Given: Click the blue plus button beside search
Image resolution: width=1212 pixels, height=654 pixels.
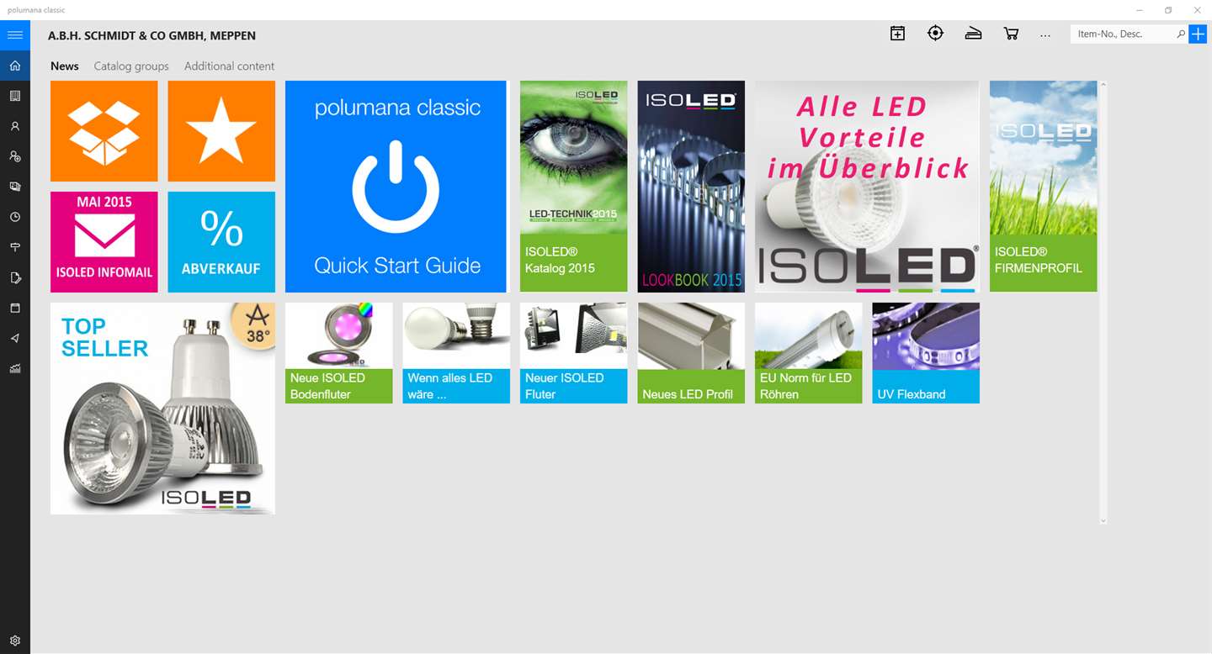Looking at the screenshot, I should [x=1197, y=34].
